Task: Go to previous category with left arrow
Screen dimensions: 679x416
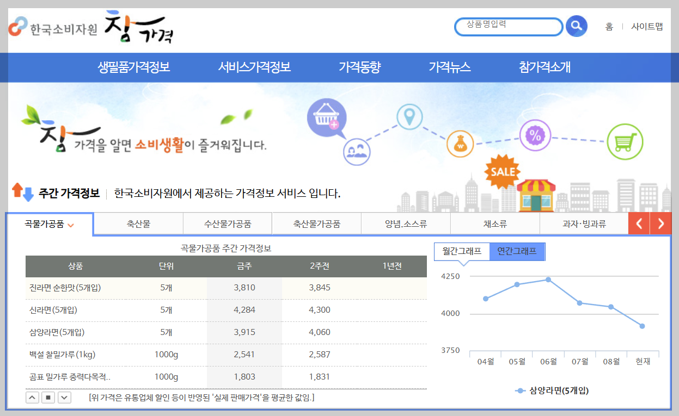Action: pyautogui.click(x=639, y=223)
